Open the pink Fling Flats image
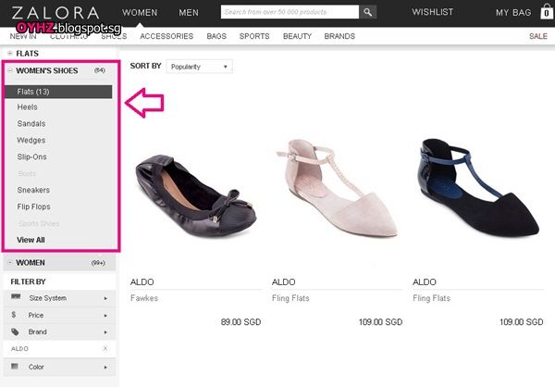This screenshot has height=387, width=555. click(x=337, y=188)
